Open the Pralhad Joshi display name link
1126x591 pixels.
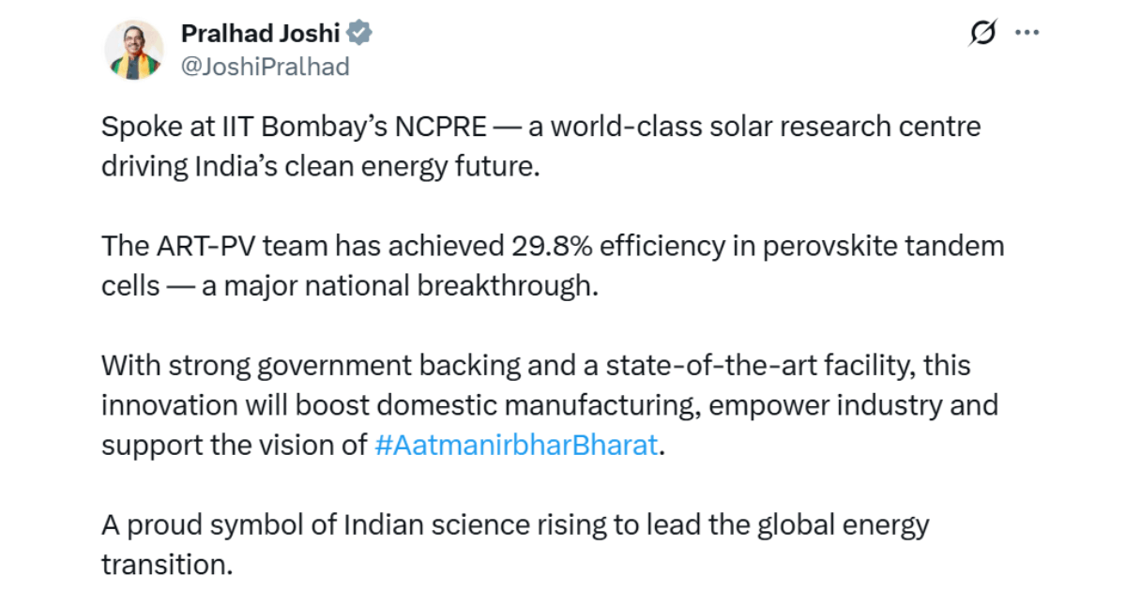260,34
